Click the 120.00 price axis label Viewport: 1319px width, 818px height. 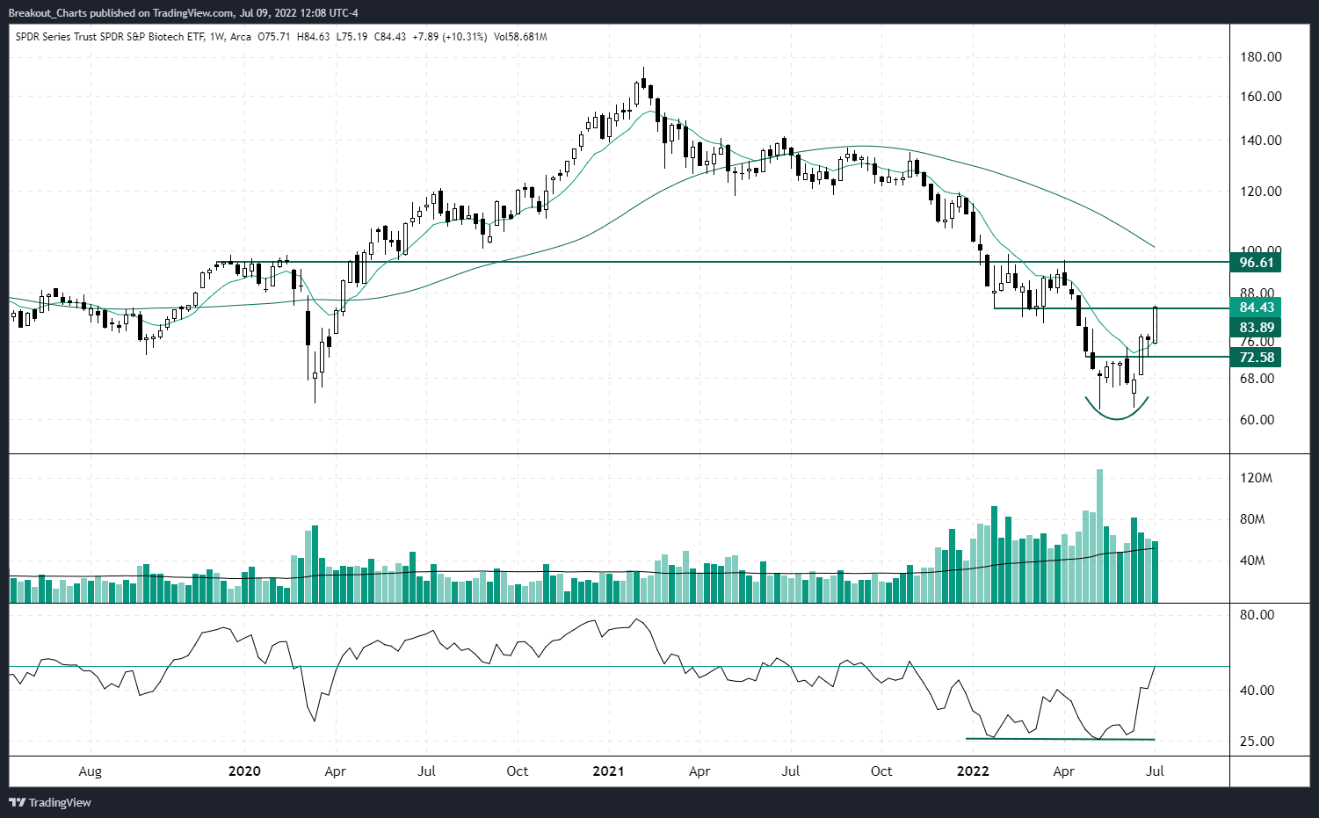pos(1260,192)
